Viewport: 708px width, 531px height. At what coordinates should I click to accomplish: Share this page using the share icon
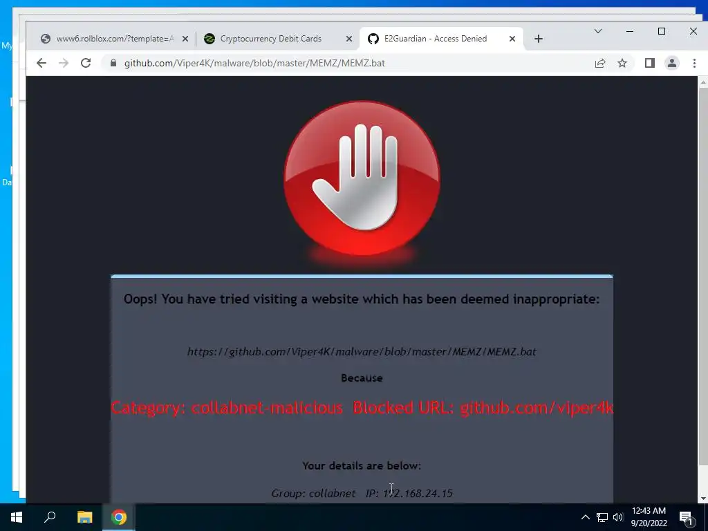[600, 63]
